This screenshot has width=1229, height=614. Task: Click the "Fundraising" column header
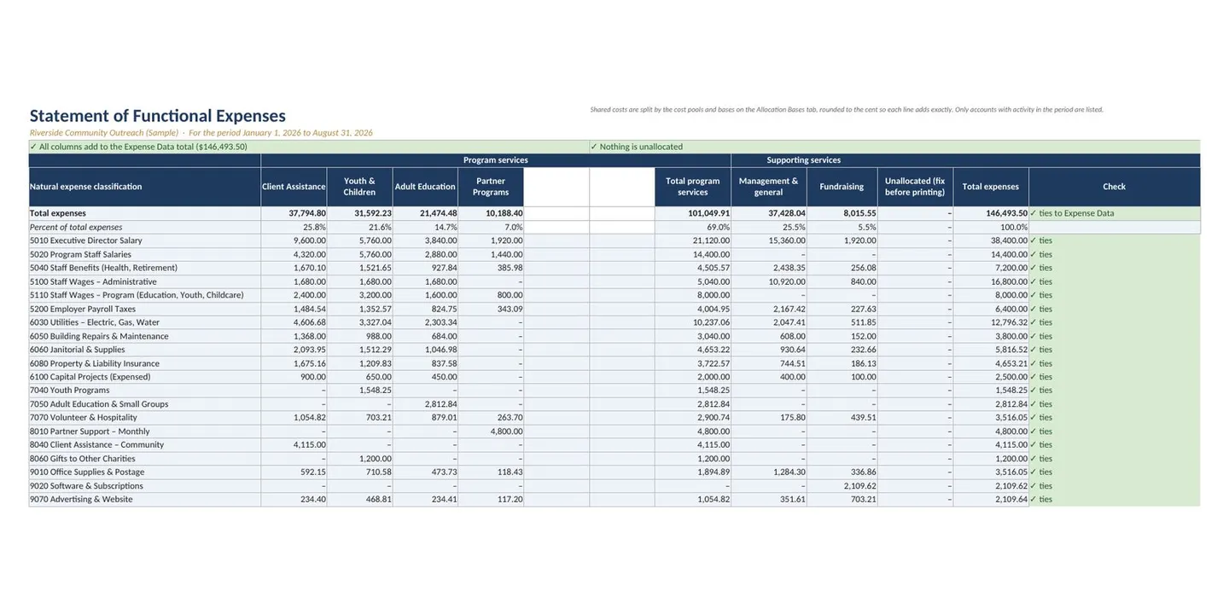842,187
